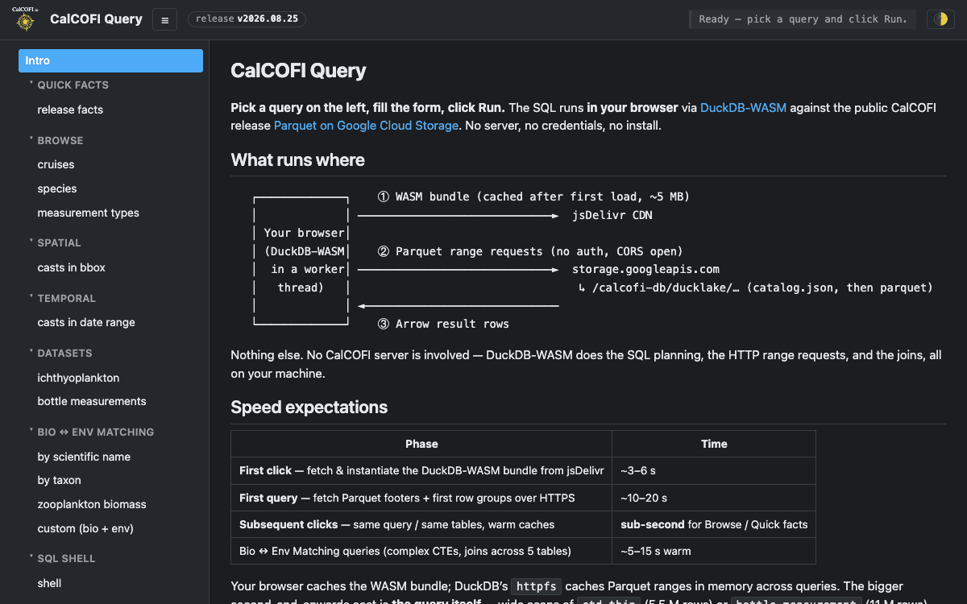This screenshot has width=967, height=604.
Task: Open the casts in date range query
Action: (86, 322)
